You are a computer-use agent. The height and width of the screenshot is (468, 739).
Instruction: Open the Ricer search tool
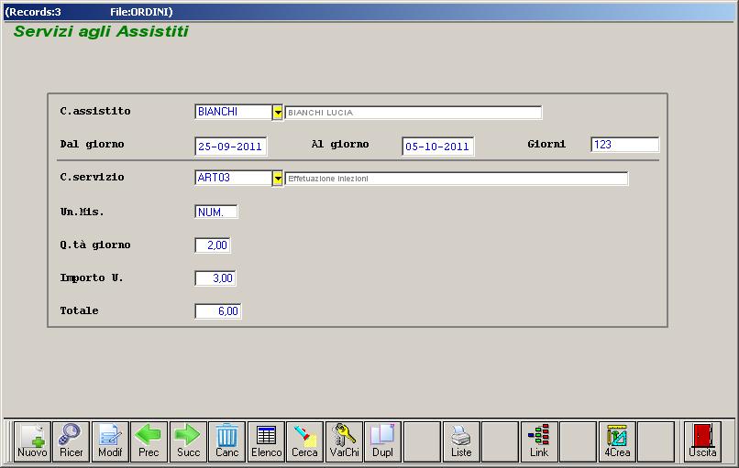click(x=72, y=441)
